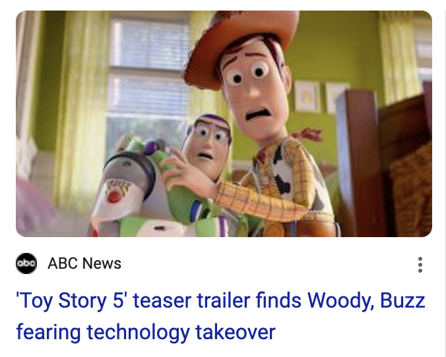Click 'fearing technology takeover' headline text
446x357 pixels.
pos(146,332)
